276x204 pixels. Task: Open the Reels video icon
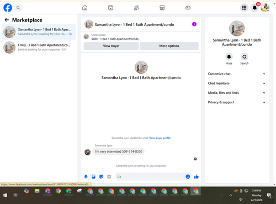coord(110,8)
